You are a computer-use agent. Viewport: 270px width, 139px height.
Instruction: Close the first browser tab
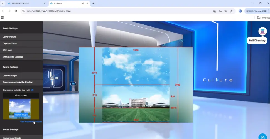[45, 3]
